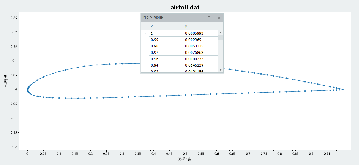Viewport: 359px width, 165px height.
Task: Click the scroll up arrow in data table
Action: (x=220, y=33)
